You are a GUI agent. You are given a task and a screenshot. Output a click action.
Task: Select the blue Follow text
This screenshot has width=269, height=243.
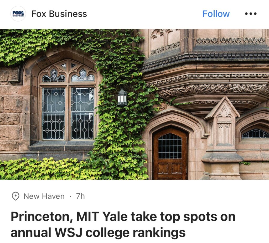tap(216, 14)
